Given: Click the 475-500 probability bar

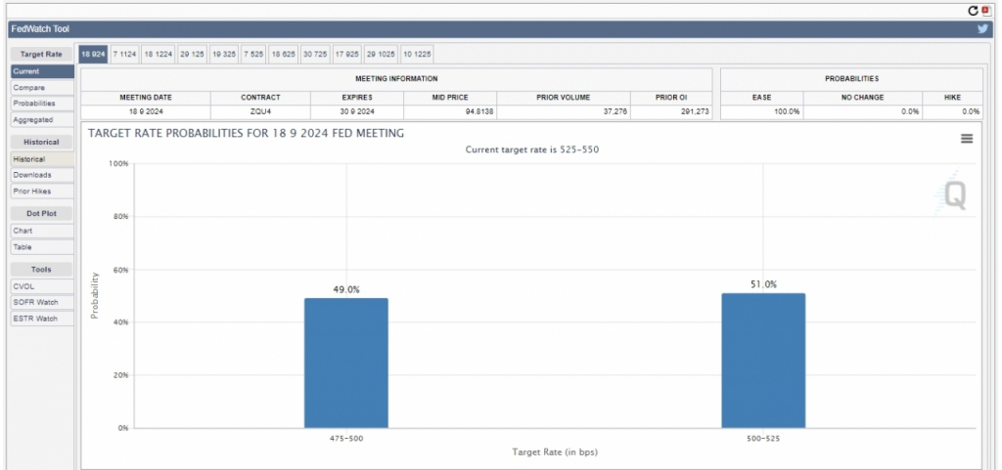Looking at the screenshot, I should 345,363.
